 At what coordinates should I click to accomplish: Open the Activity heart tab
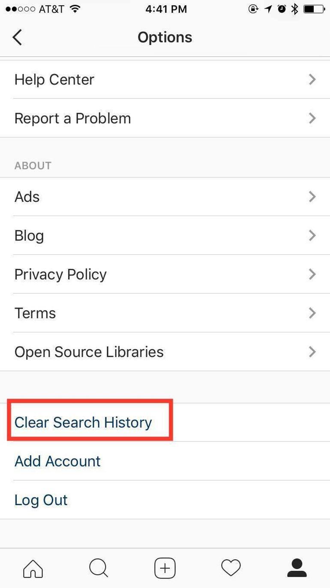tap(231, 568)
